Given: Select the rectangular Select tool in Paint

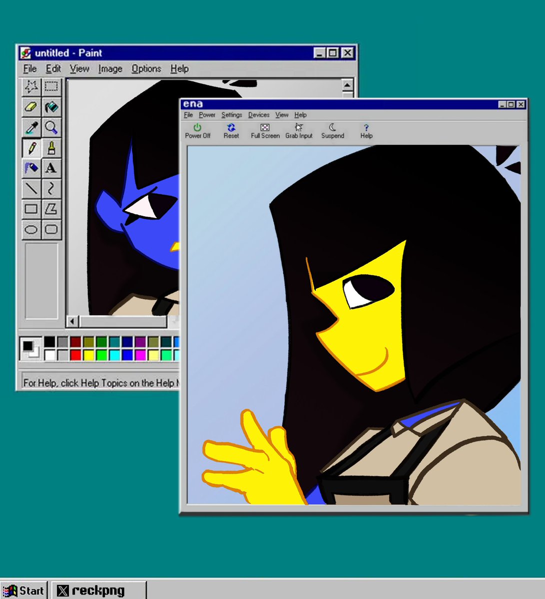Looking at the screenshot, I should click(51, 86).
